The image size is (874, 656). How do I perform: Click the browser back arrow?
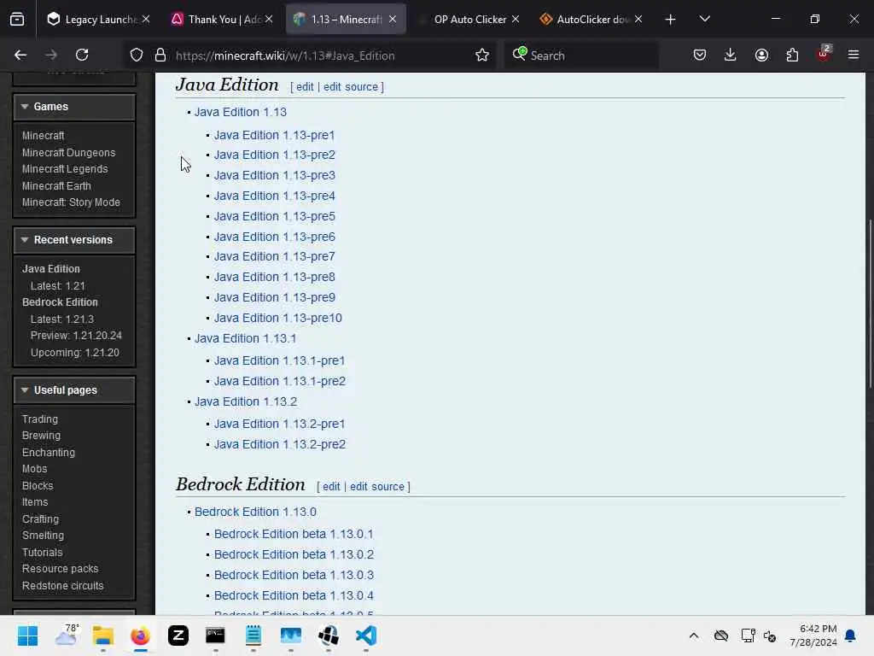20,55
